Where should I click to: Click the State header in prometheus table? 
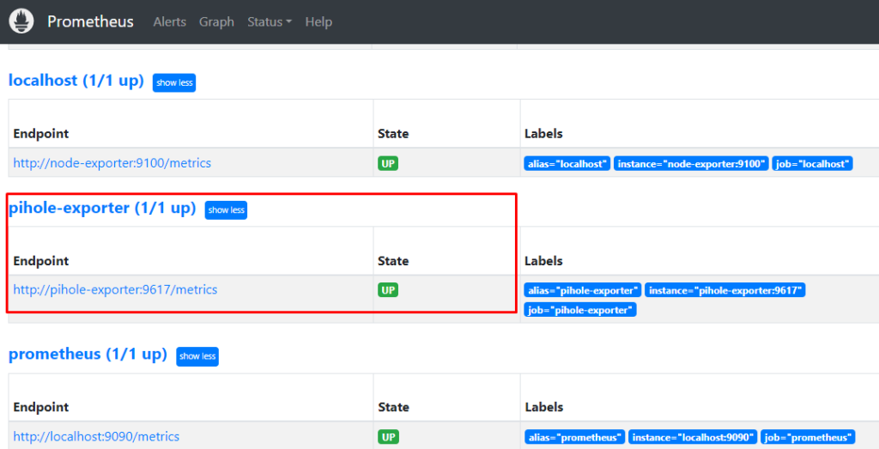tap(393, 407)
